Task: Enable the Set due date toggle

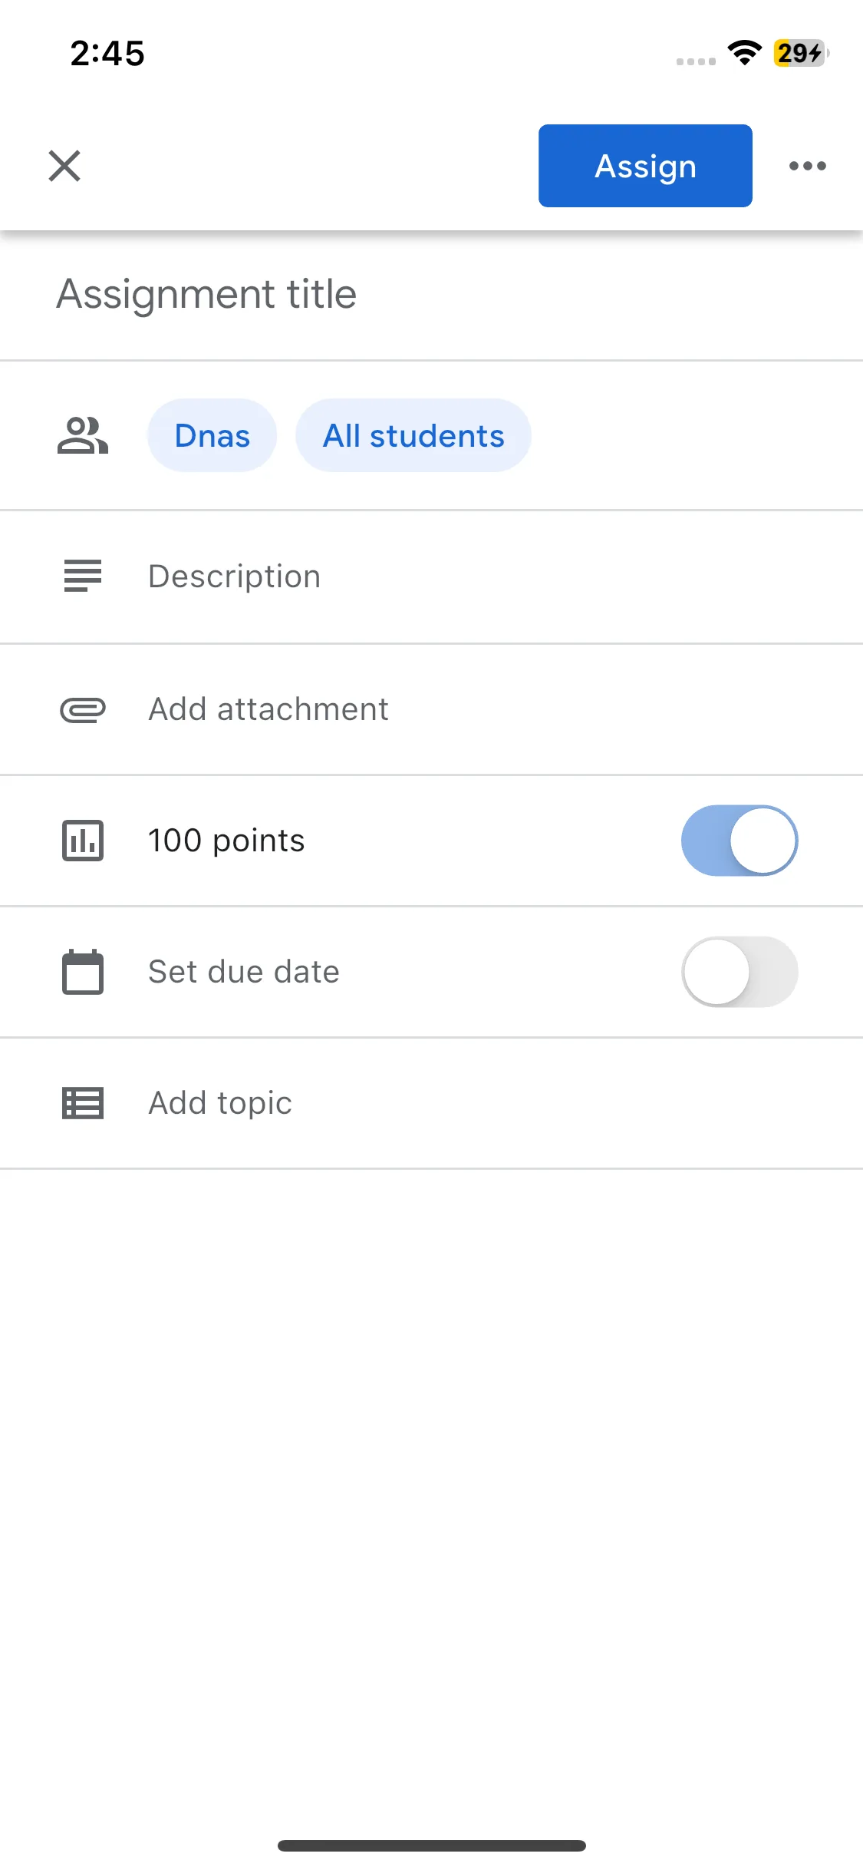Action: (739, 972)
